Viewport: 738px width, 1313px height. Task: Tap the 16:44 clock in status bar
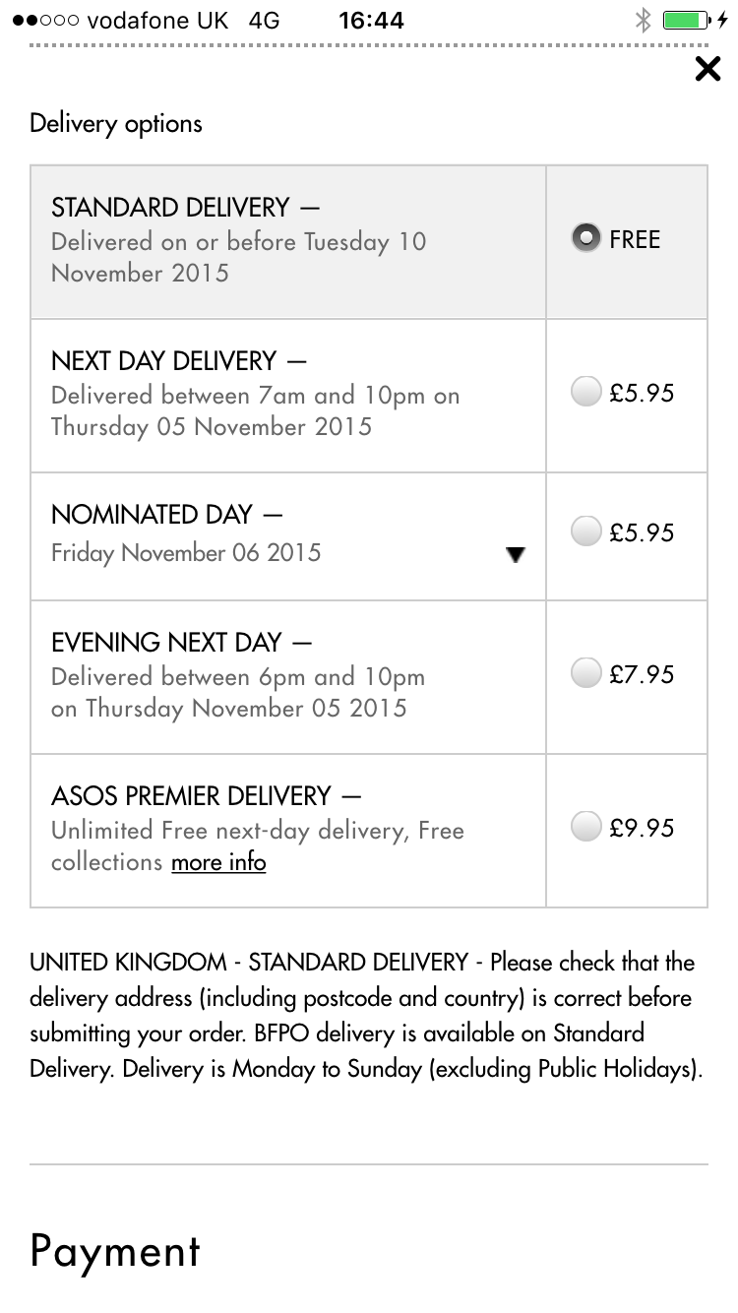(x=371, y=20)
